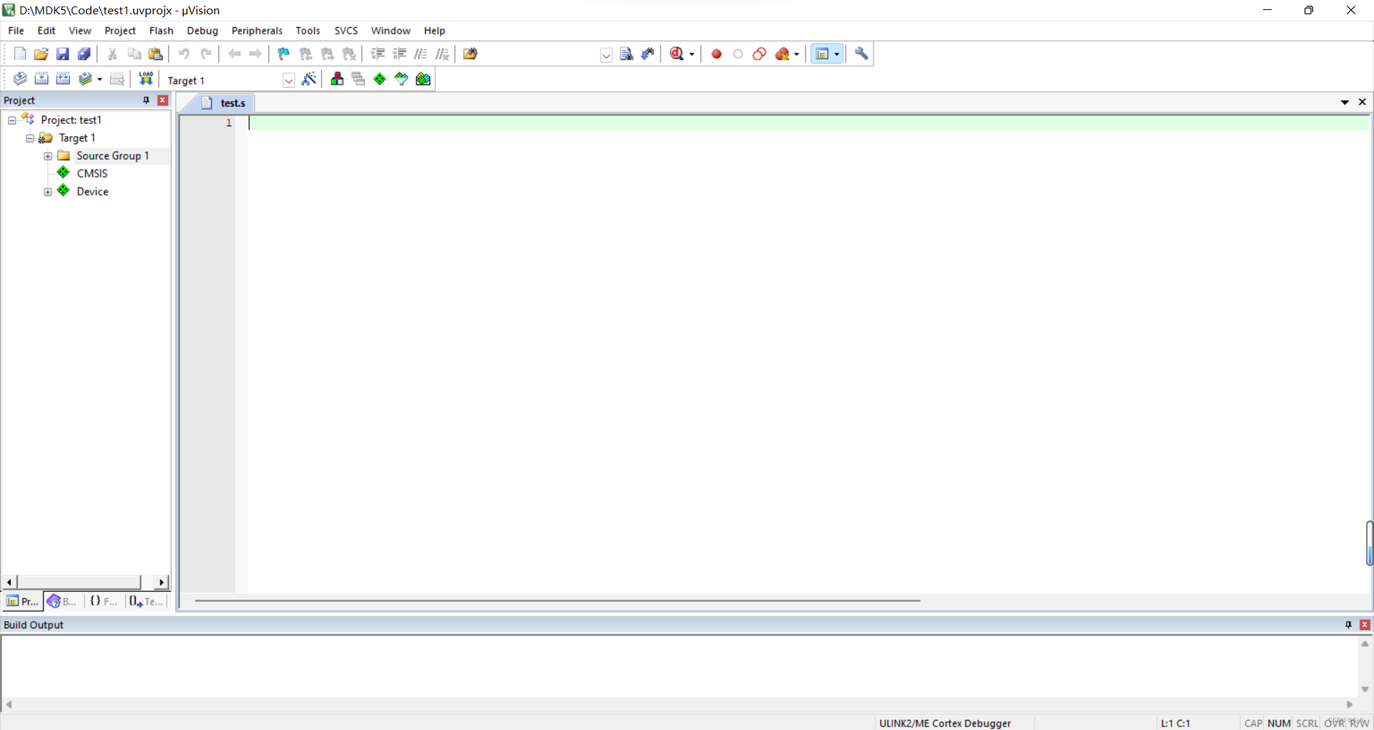The width and height of the screenshot is (1374, 730).
Task: Open batch build dropdown arrow
Action: (99, 79)
